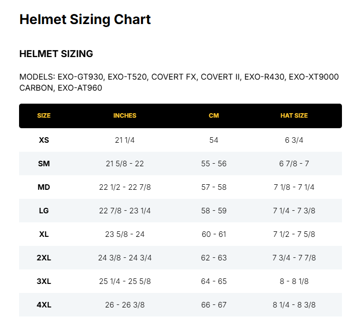The width and height of the screenshot is (357, 329).
Task: Click the 6 3/4 hat size cell
Action: pos(294,140)
